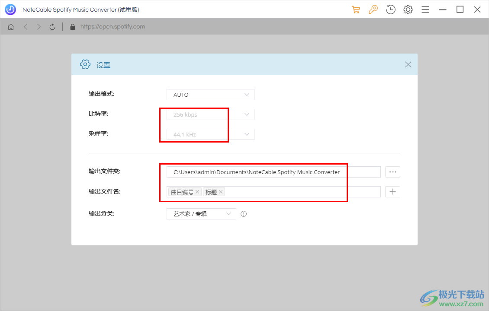Reload the page with refresh icon

52,27
